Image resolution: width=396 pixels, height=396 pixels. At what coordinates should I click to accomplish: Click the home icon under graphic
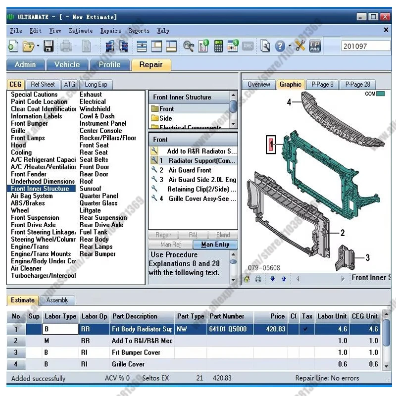coord(247,279)
